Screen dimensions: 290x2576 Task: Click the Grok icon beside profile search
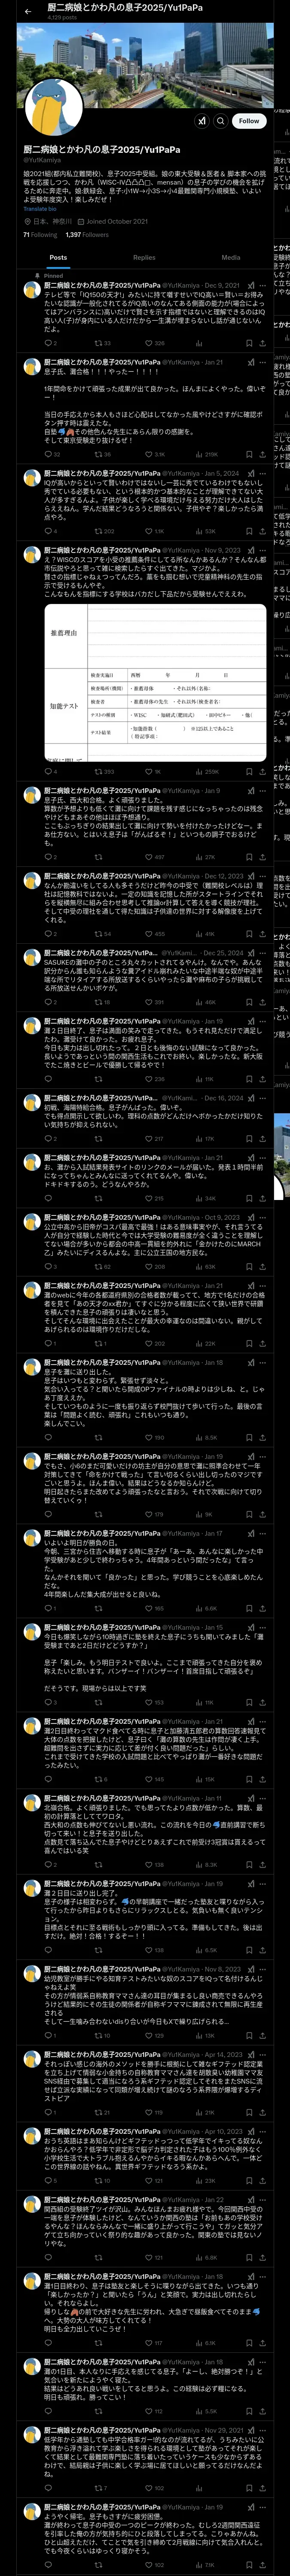click(202, 121)
